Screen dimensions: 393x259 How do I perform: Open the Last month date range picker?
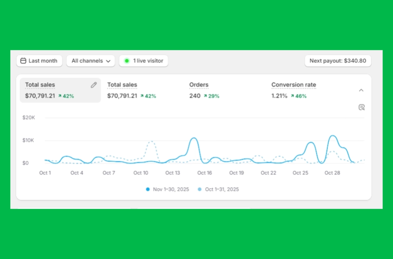[x=39, y=61]
